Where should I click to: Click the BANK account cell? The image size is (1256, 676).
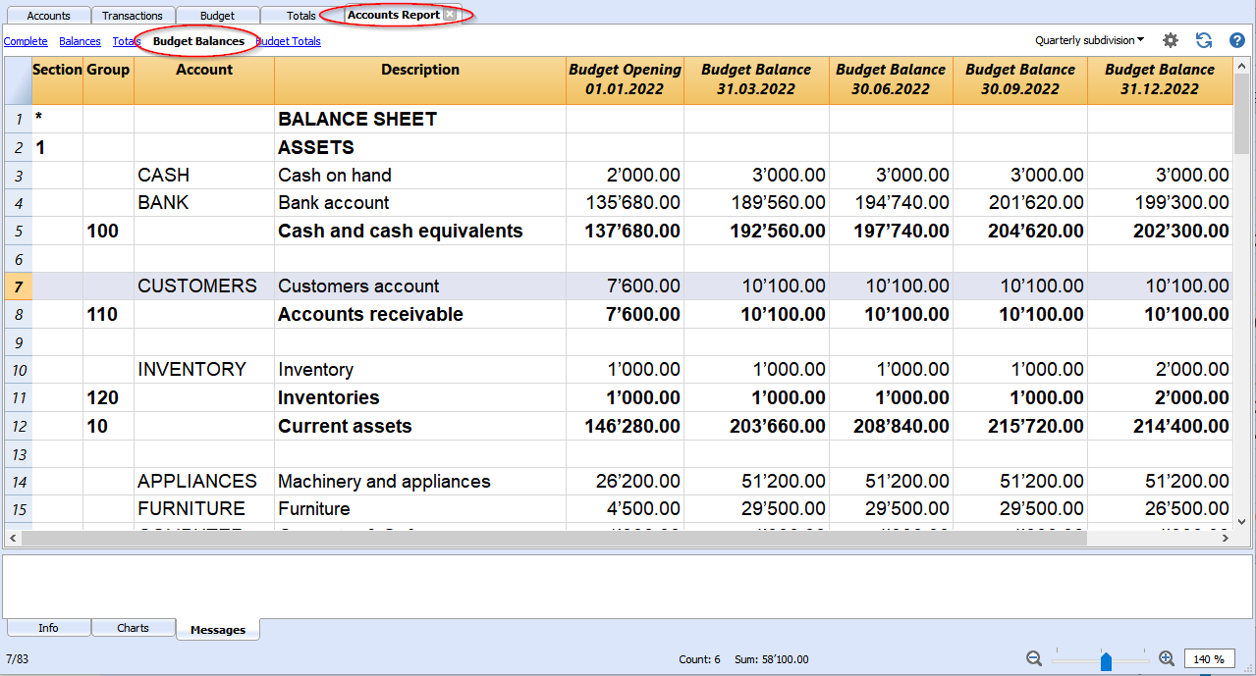[x=204, y=203]
